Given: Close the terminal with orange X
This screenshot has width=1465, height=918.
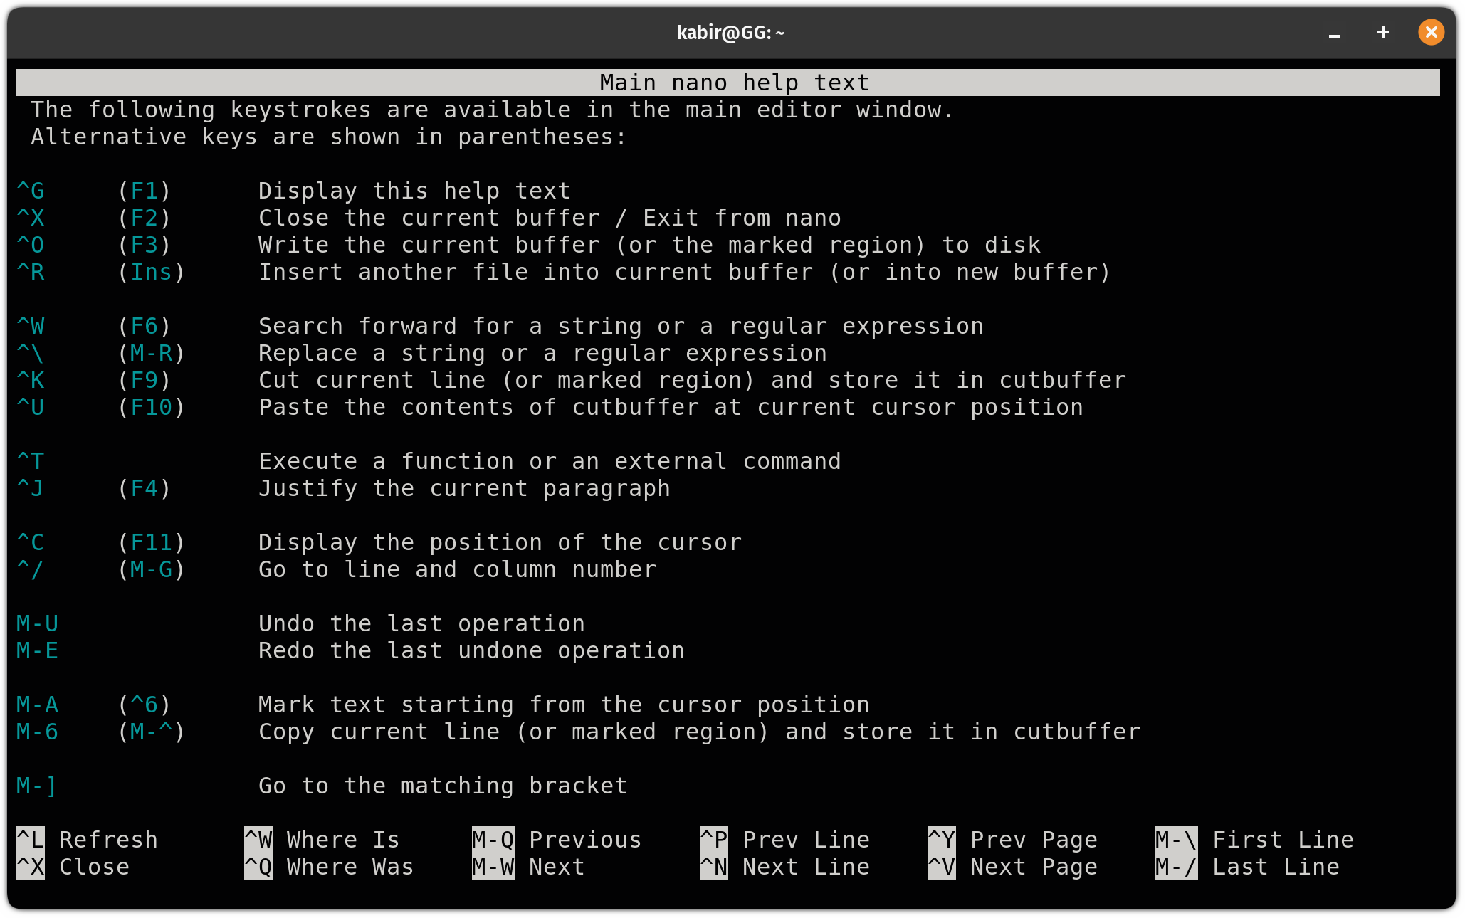Looking at the screenshot, I should (1431, 33).
